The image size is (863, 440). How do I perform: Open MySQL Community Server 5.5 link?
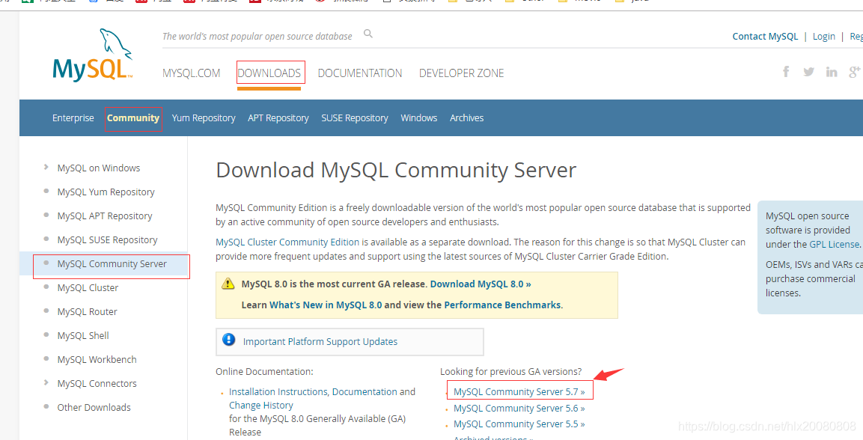[519, 424]
